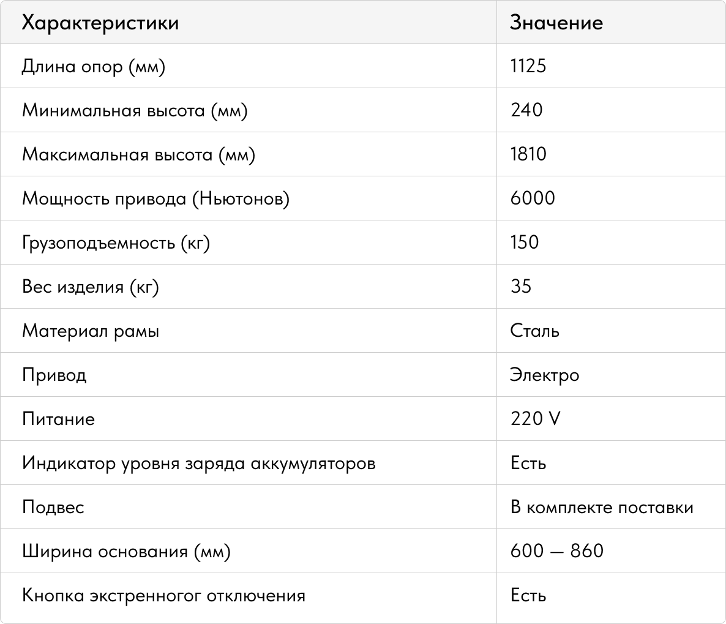This screenshot has height=624, width=726.
Task: Click the base width value "600 — 860"
Action: coord(556,551)
